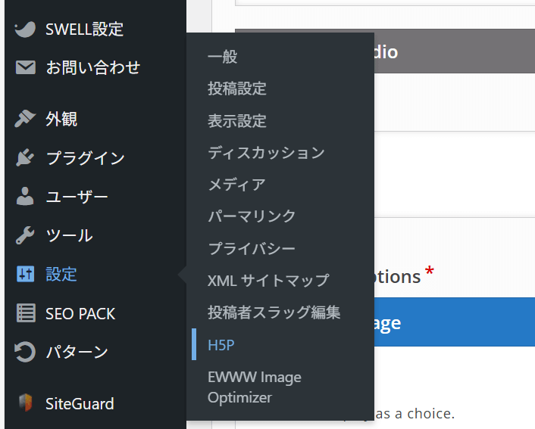Click the SiteGuard shield icon

click(25, 403)
